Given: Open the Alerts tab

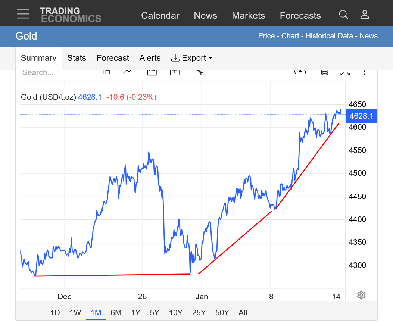Looking at the screenshot, I should tap(150, 58).
